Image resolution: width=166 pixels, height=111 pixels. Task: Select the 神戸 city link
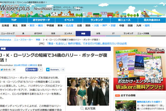(105, 26)
